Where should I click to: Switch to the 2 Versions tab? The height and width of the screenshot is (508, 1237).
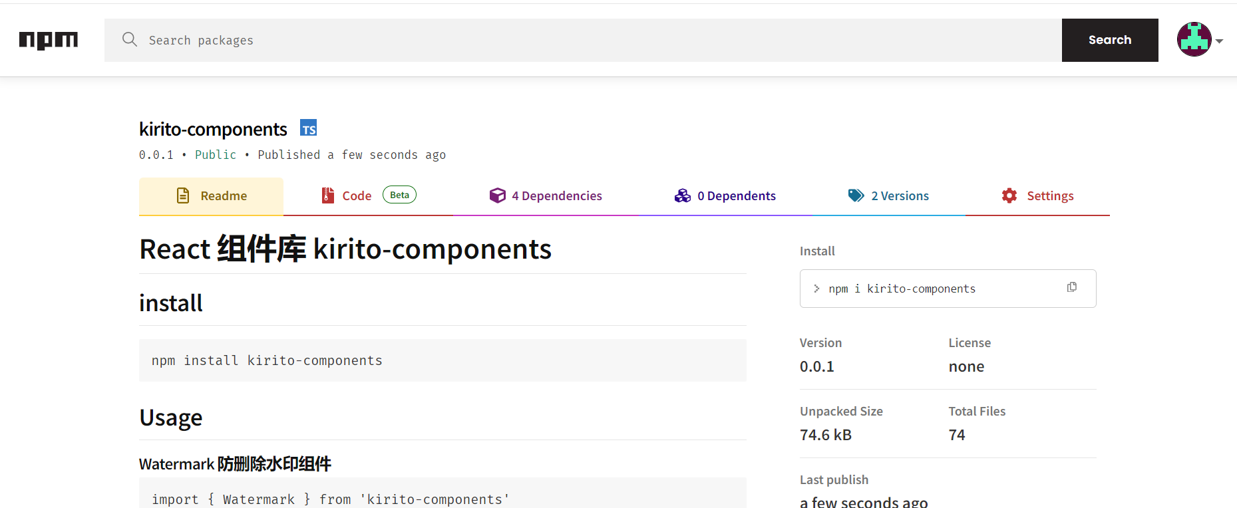900,196
